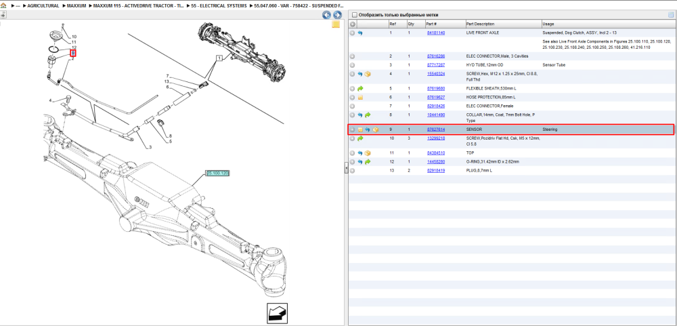Click the blue arrow on the TOP row
677x326 pixels.
(360, 153)
